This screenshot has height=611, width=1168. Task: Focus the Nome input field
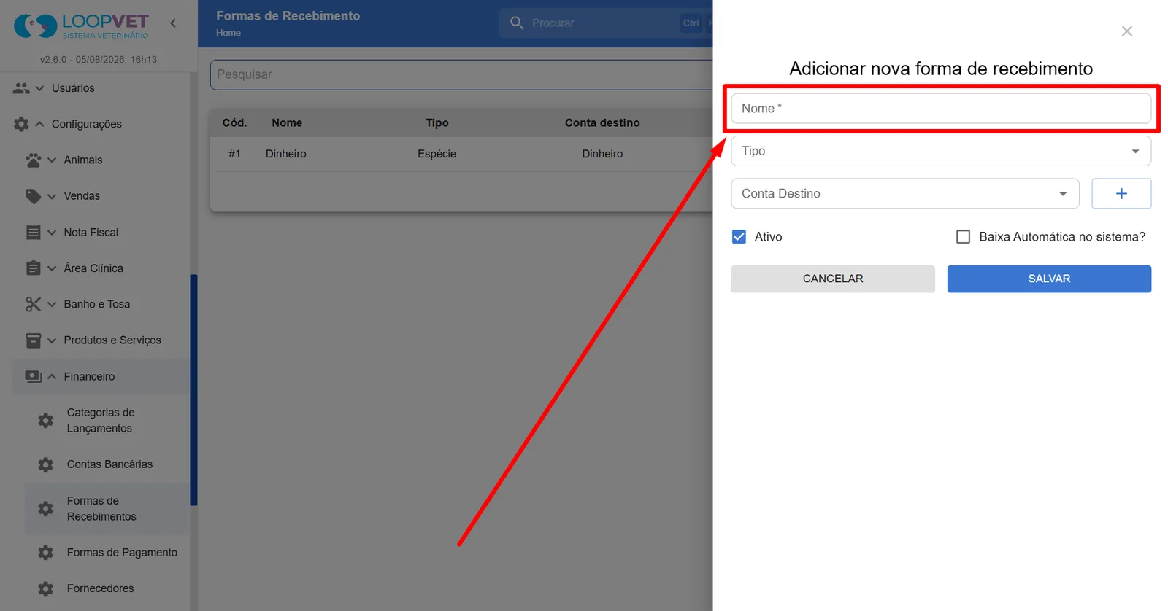click(x=941, y=109)
